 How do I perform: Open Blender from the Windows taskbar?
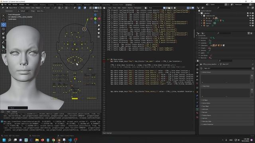point(59,140)
